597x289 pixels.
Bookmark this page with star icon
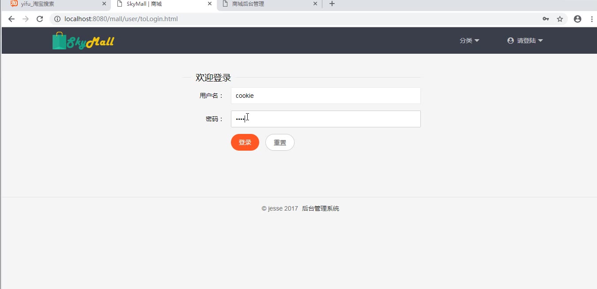[x=560, y=19]
